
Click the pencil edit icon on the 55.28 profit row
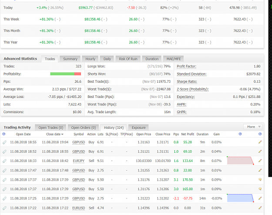[260, 142]
